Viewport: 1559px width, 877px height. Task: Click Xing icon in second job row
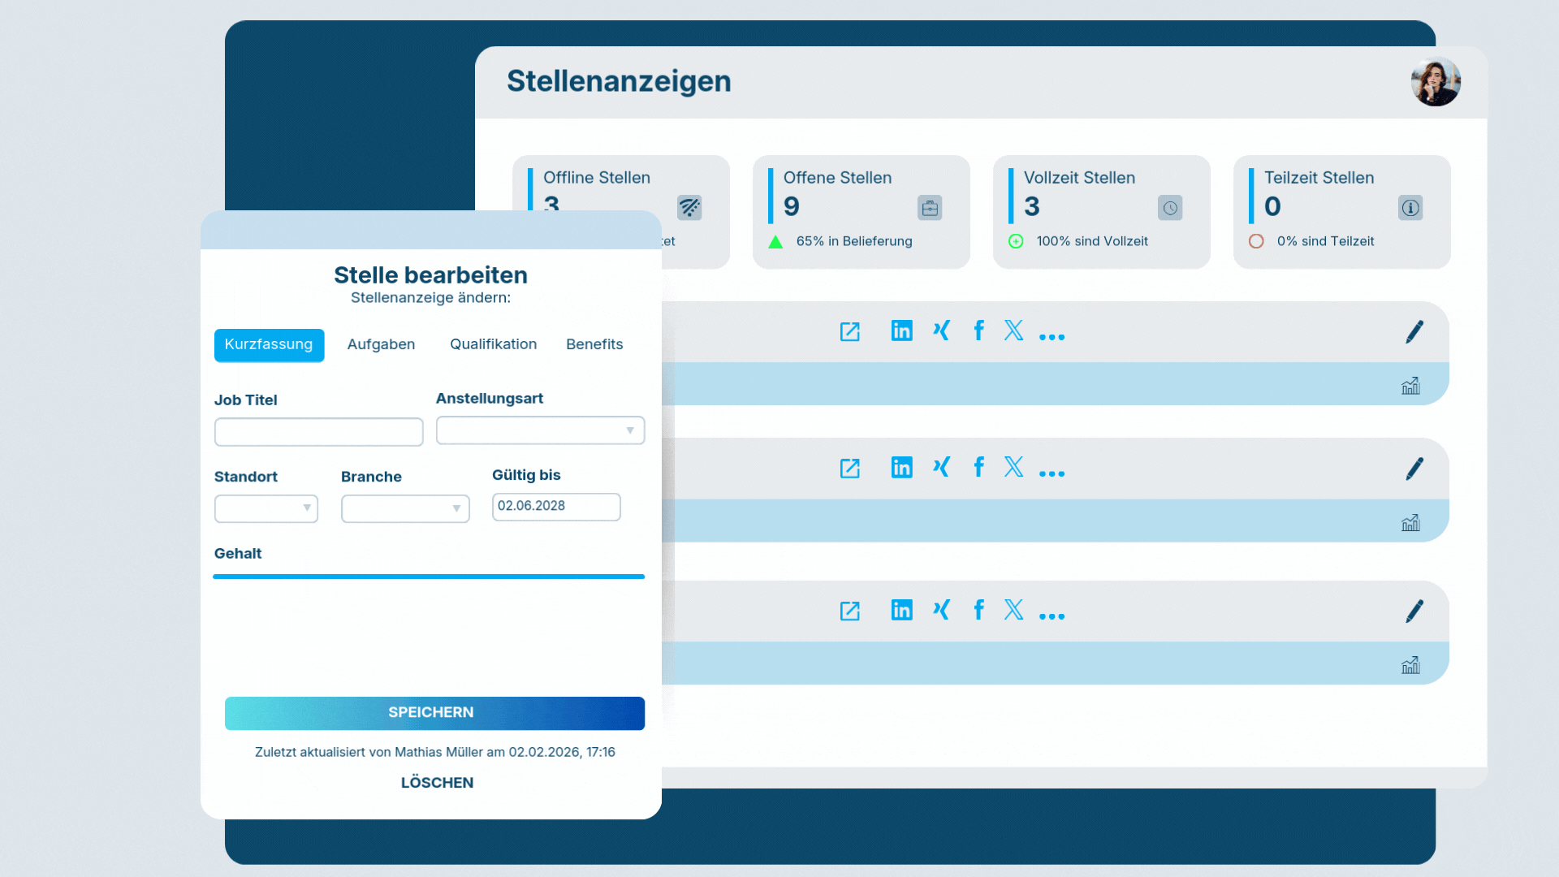(941, 467)
